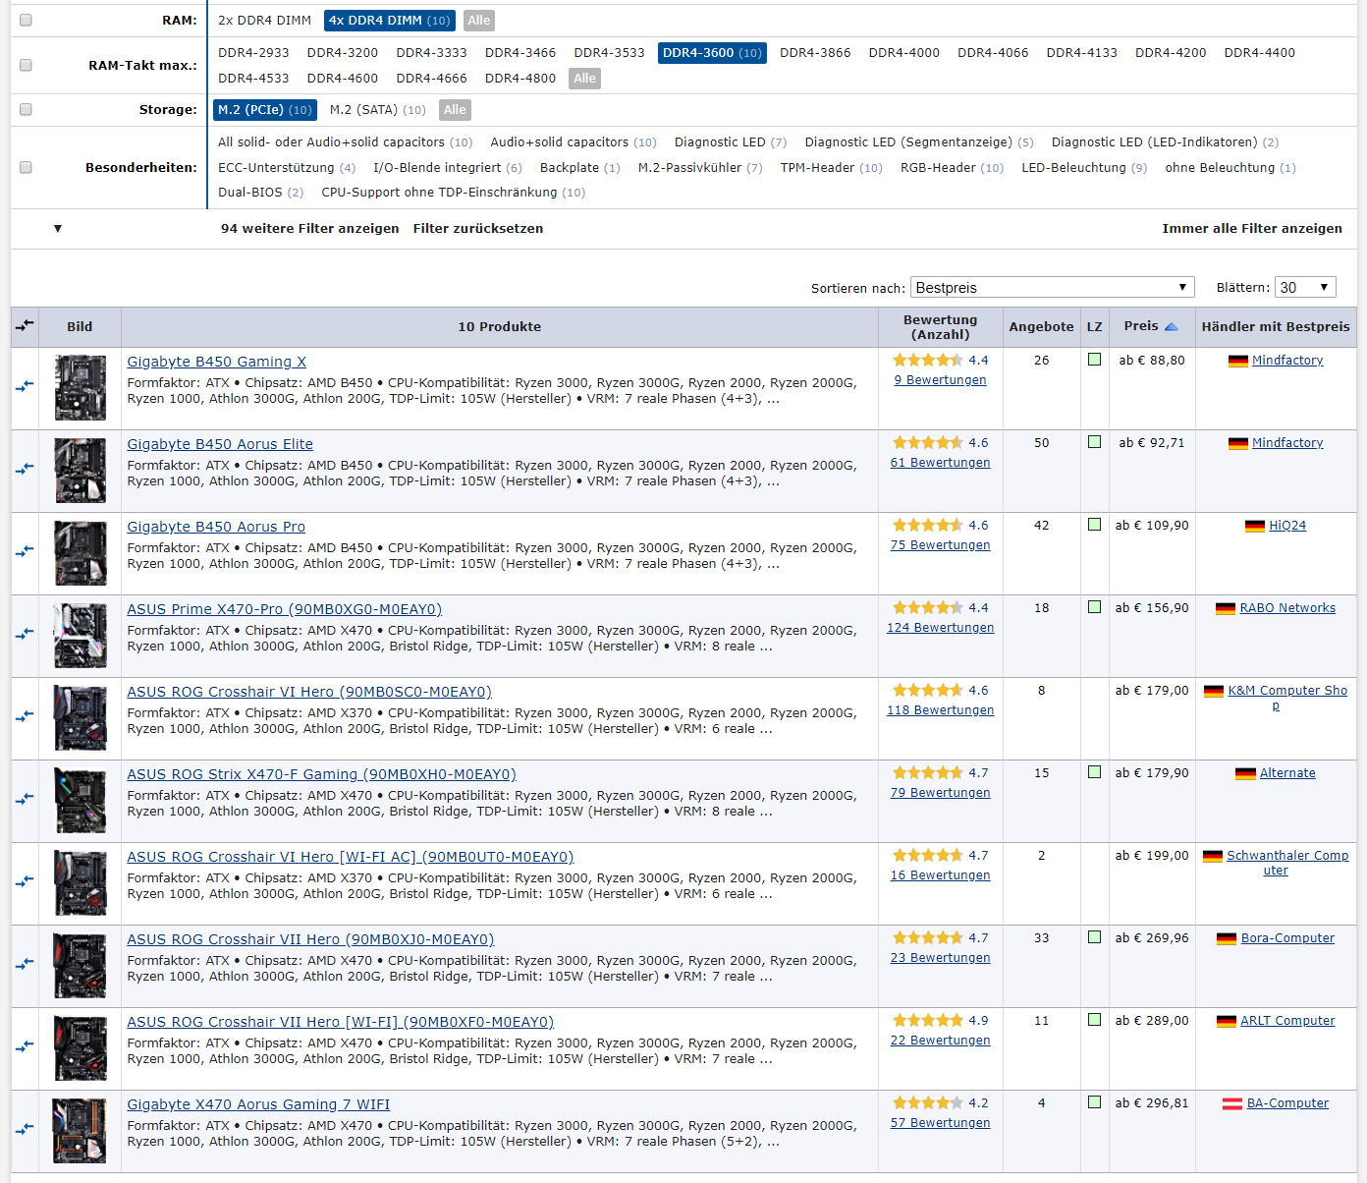This screenshot has height=1183, width=1367.
Task: Click Filter zurücksetzen link
Action: [x=478, y=228]
